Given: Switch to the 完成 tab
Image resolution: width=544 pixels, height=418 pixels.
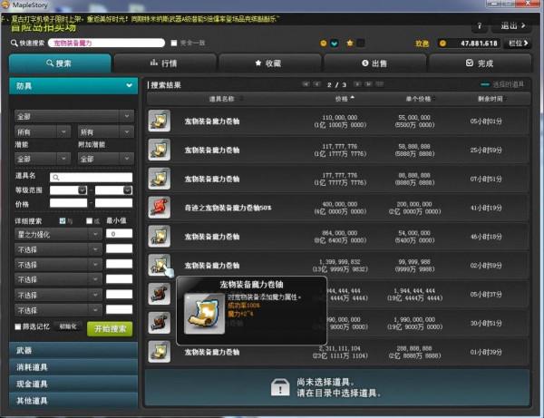Looking at the screenshot, I should pos(480,63).
